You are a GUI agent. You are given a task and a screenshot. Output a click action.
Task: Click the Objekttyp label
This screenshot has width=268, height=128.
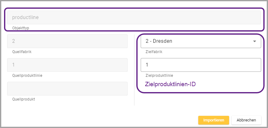point(21,28)
